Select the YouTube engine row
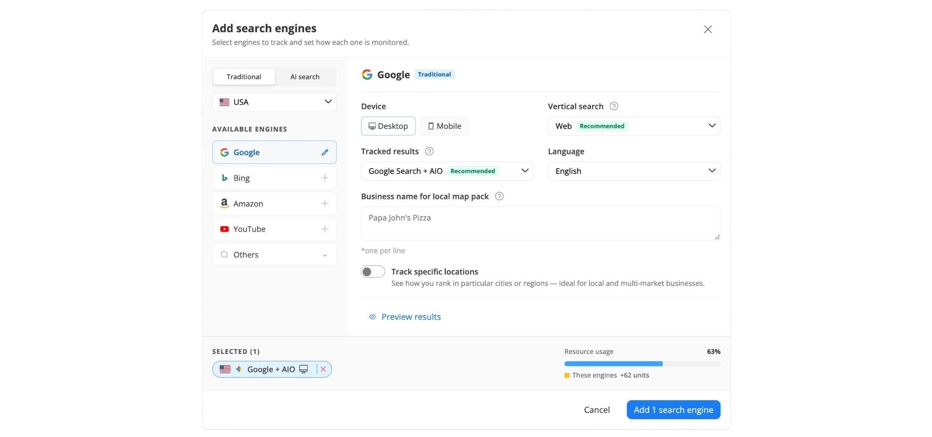Screen dimensions: 932x437 (x=274, y=229)
